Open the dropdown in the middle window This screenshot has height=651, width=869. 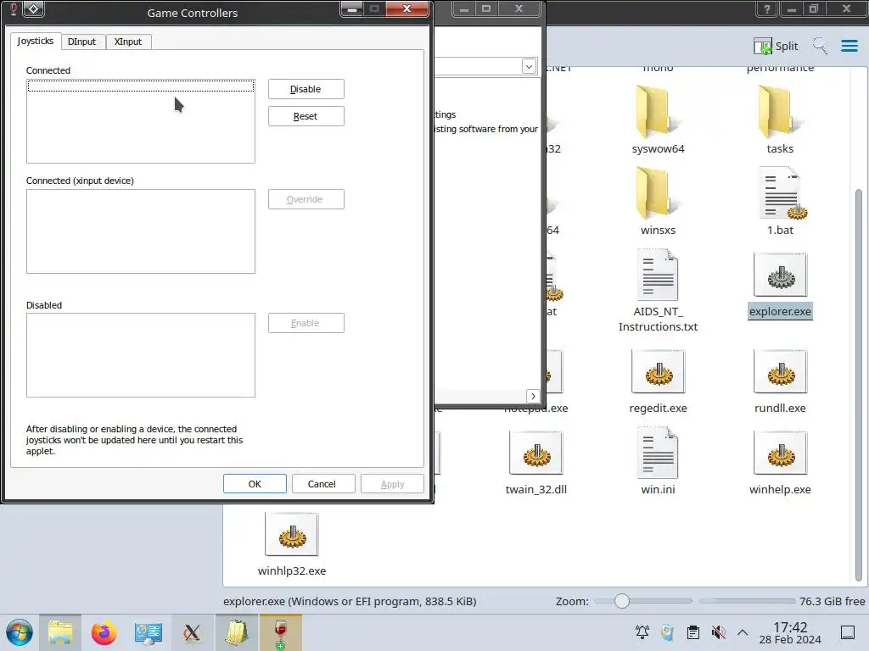click(x=529, y=66)
